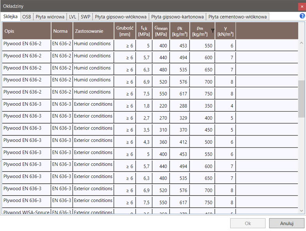Image resolution: width=306 pixels, height=231 pixels.
Task: Close the Okładziny dialog window
Action: click(302, 6)
